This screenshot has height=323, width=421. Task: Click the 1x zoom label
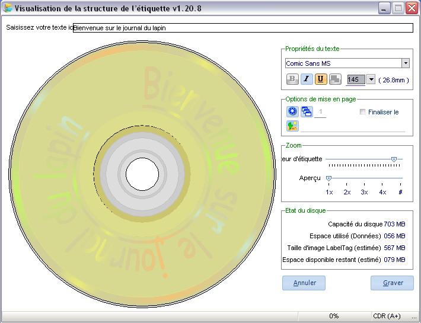tap(329, 192)
